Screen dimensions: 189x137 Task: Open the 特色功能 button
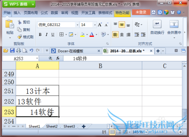tap(122, 13)
